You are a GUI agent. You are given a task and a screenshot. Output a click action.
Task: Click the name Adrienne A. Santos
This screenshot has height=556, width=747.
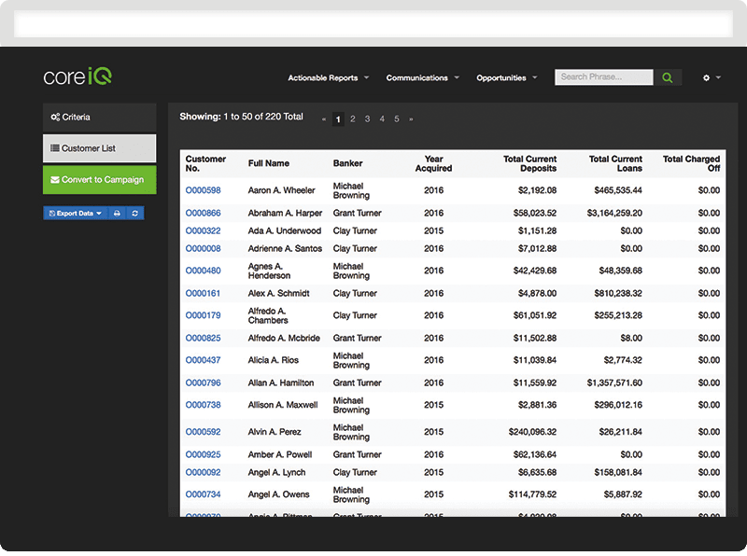(285, 248)
